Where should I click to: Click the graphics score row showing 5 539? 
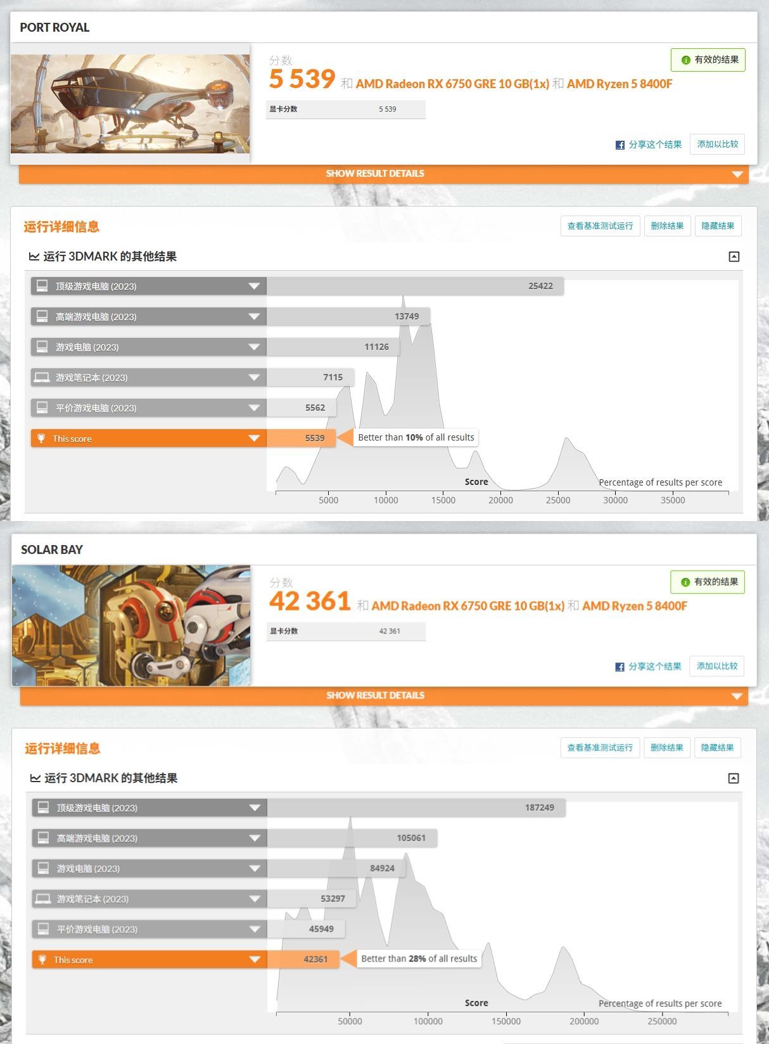point(346,109)
